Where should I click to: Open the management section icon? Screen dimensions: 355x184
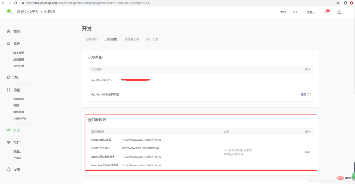(9, 43)
